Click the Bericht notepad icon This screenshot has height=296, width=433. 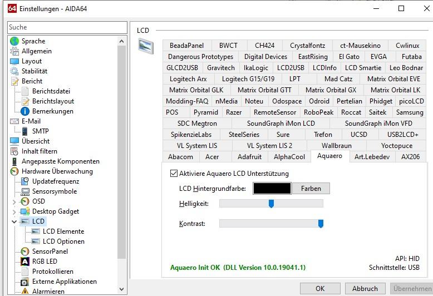[14, 81]
